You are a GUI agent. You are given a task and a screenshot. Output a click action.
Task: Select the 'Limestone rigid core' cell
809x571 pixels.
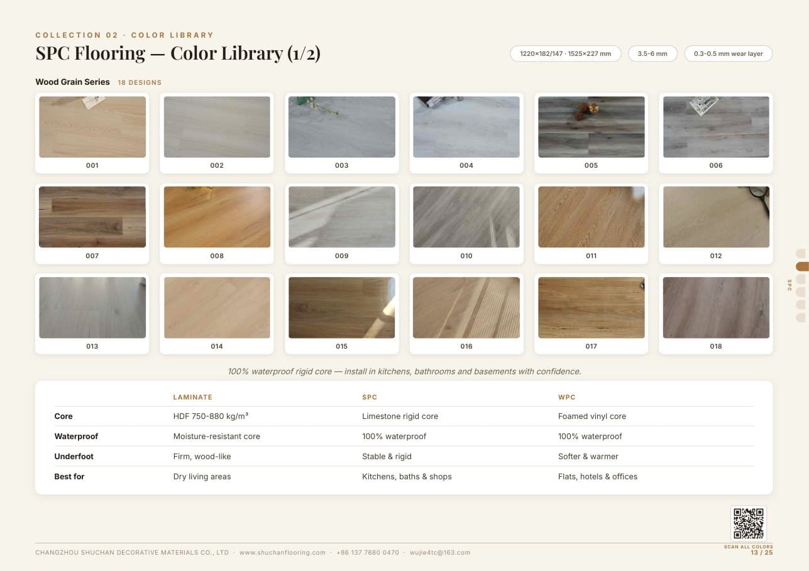tap(400, 416)
